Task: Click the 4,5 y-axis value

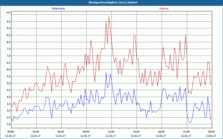Action: tap(8, 90)
